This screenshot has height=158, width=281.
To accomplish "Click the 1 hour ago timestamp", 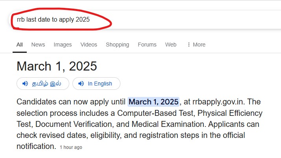I will click(71, 147).
